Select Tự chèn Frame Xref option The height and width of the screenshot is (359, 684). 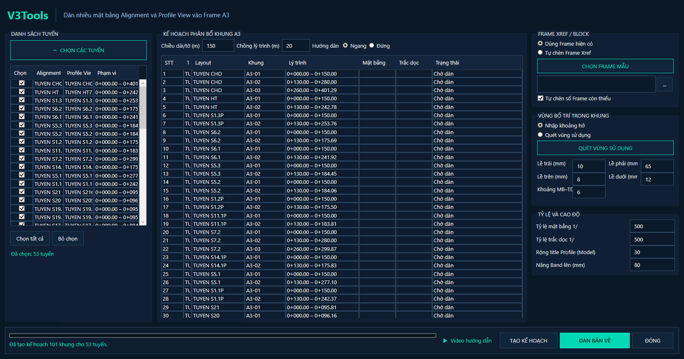pos(540,52)
